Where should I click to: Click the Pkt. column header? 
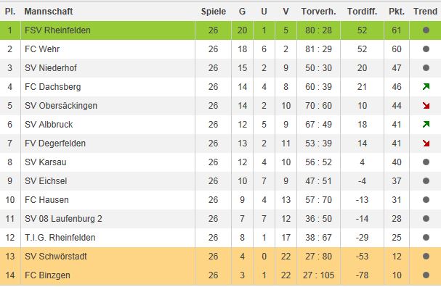click(397, 12)
